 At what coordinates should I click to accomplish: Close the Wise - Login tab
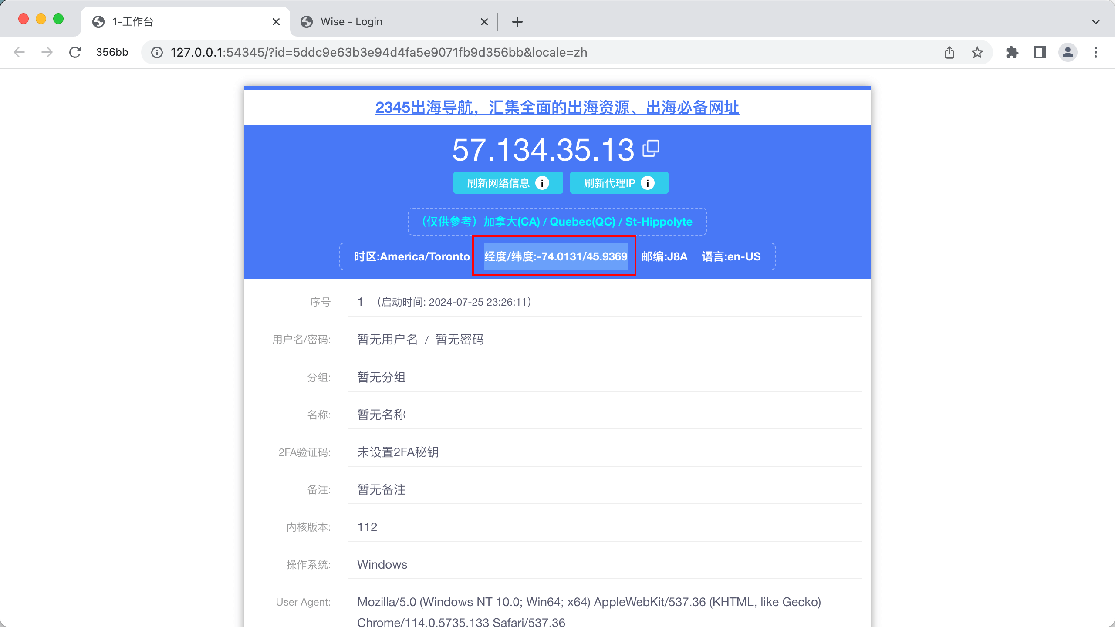coord(484,22)
